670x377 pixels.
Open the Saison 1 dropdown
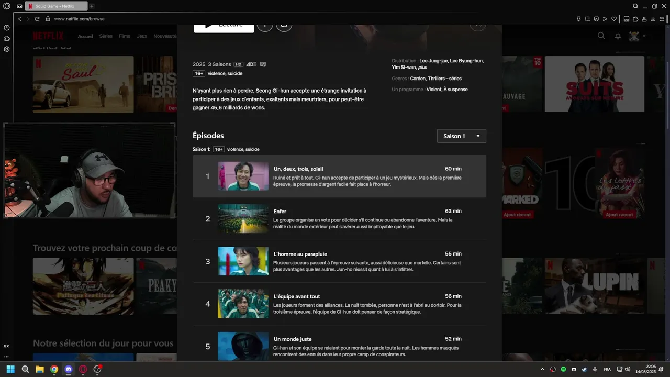[462, 136]
